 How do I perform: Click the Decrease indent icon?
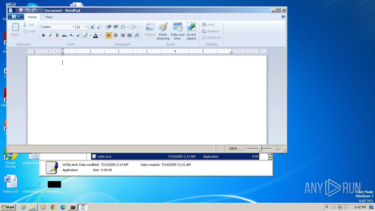(x=109, y=27)
